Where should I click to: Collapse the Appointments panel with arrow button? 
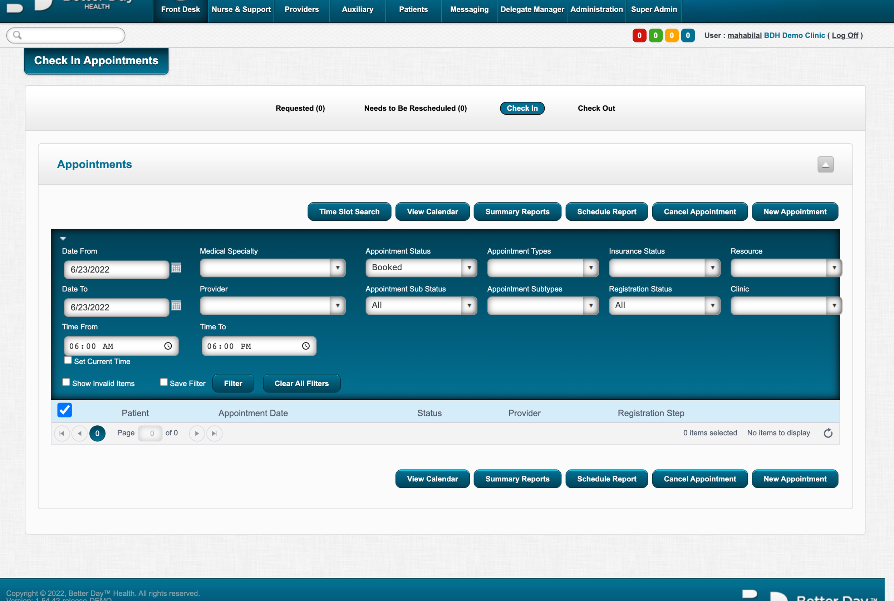(x=825, y=164)
